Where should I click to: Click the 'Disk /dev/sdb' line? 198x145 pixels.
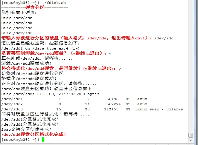(x=17, y=18)
